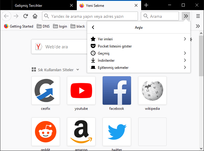Expand the Yer imleri row arrow
The width and height of the screenshot is (204, 151).
pos(185,39)
